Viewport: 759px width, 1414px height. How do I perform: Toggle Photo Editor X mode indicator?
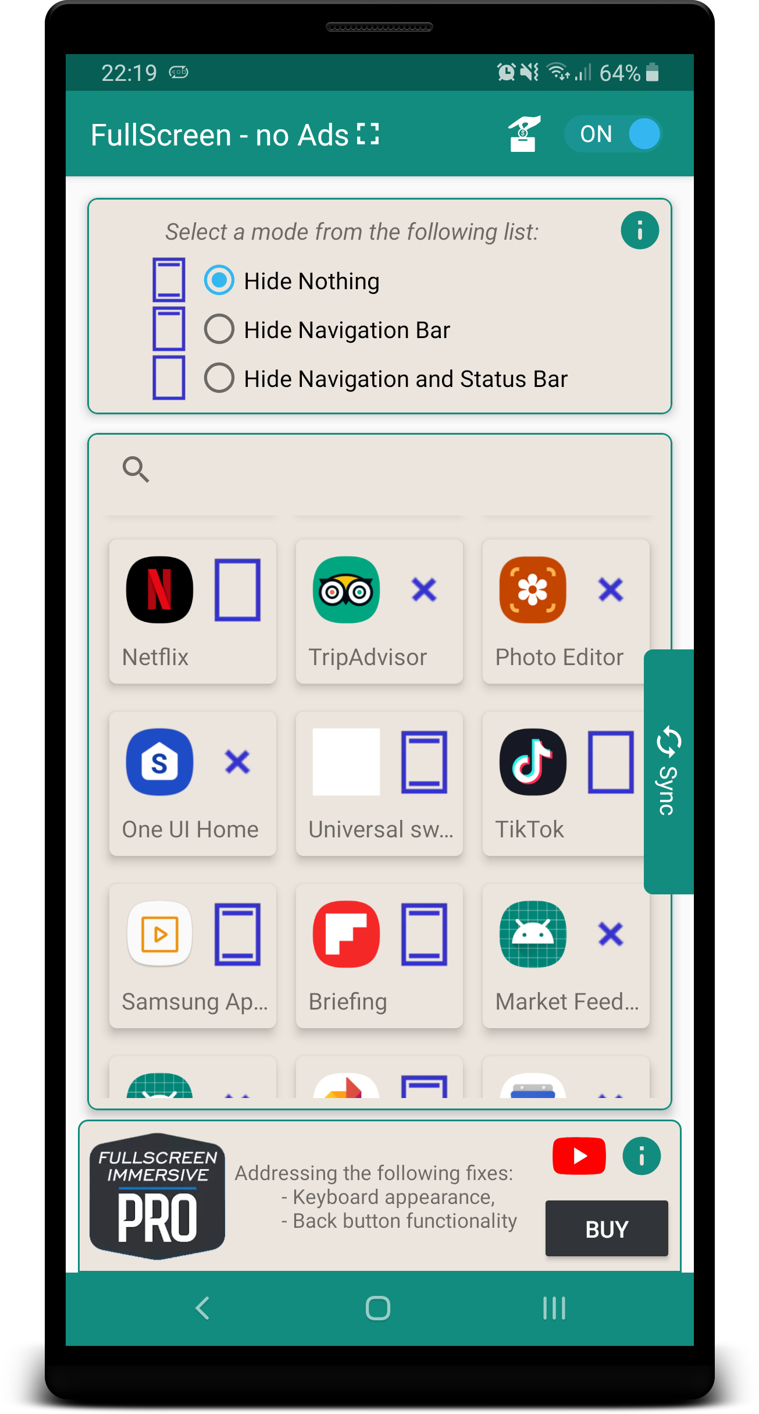tap(611, 590)
